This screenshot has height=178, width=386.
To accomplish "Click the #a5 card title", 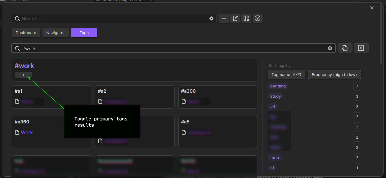I will pos(185,122).
